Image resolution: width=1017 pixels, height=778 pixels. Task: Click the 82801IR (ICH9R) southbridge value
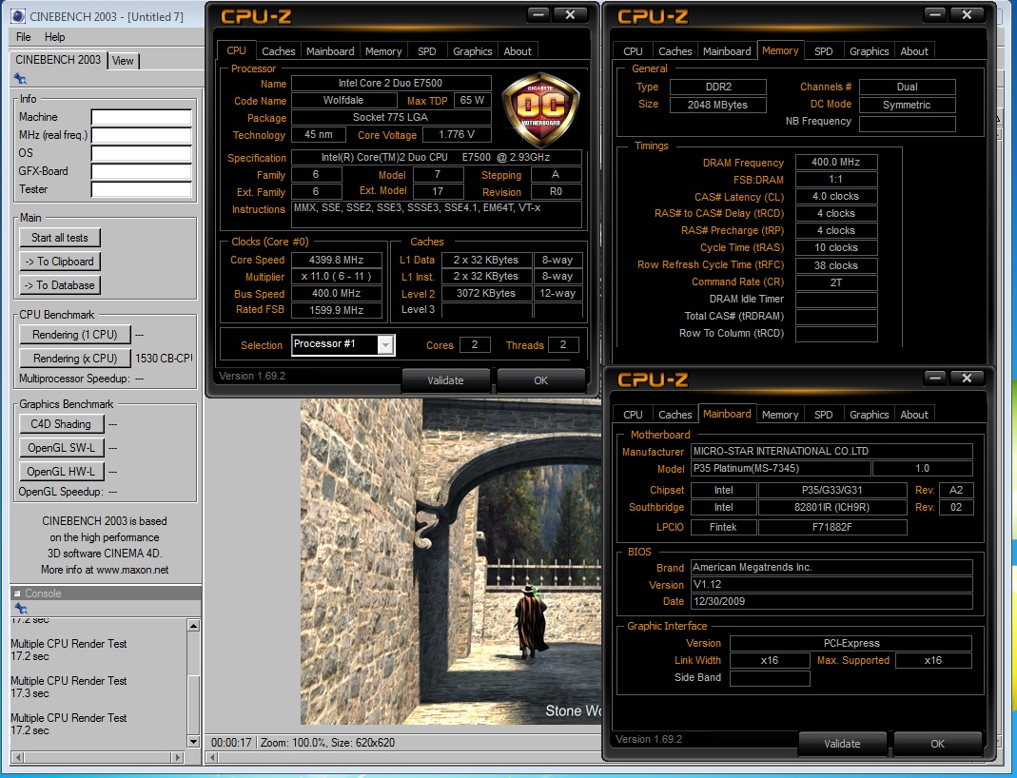point(832,507)
